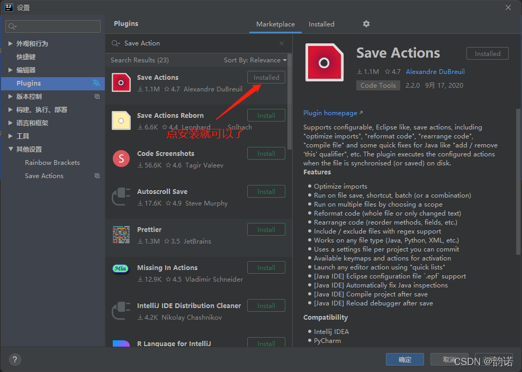Click the translate icon on Plugins row

pyautogui.click(x=96, y=83)
